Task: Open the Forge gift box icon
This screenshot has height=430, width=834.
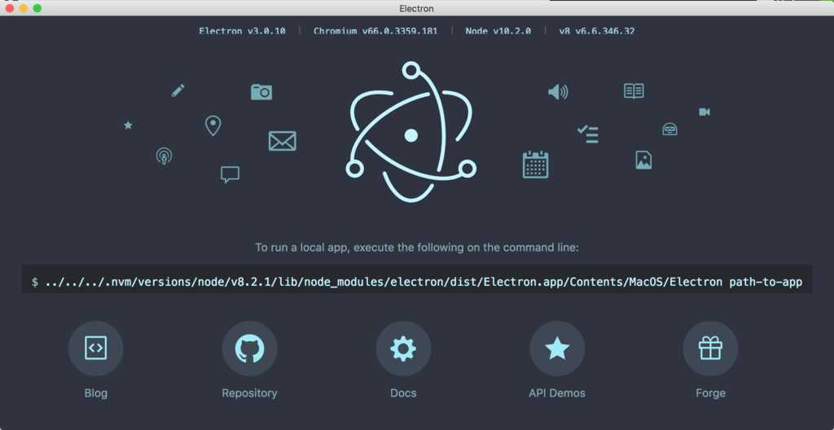Action: [x=710, y=349]
